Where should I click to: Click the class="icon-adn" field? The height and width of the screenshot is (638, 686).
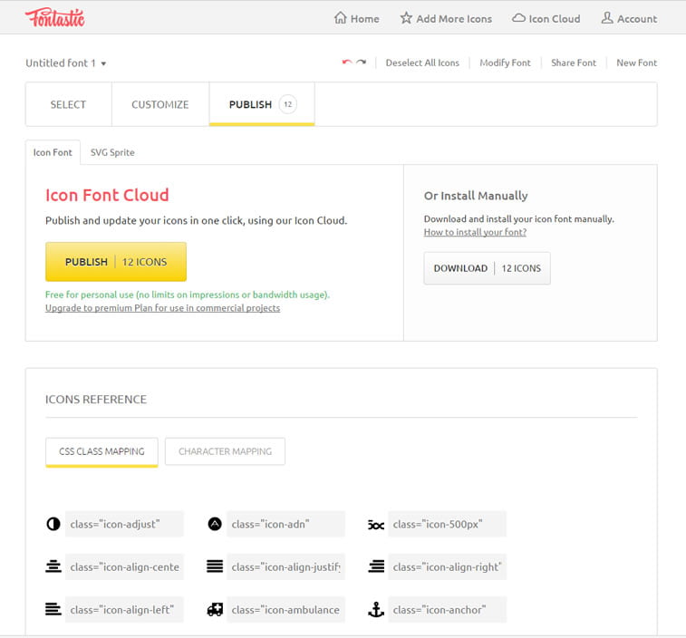coord(285,524)
